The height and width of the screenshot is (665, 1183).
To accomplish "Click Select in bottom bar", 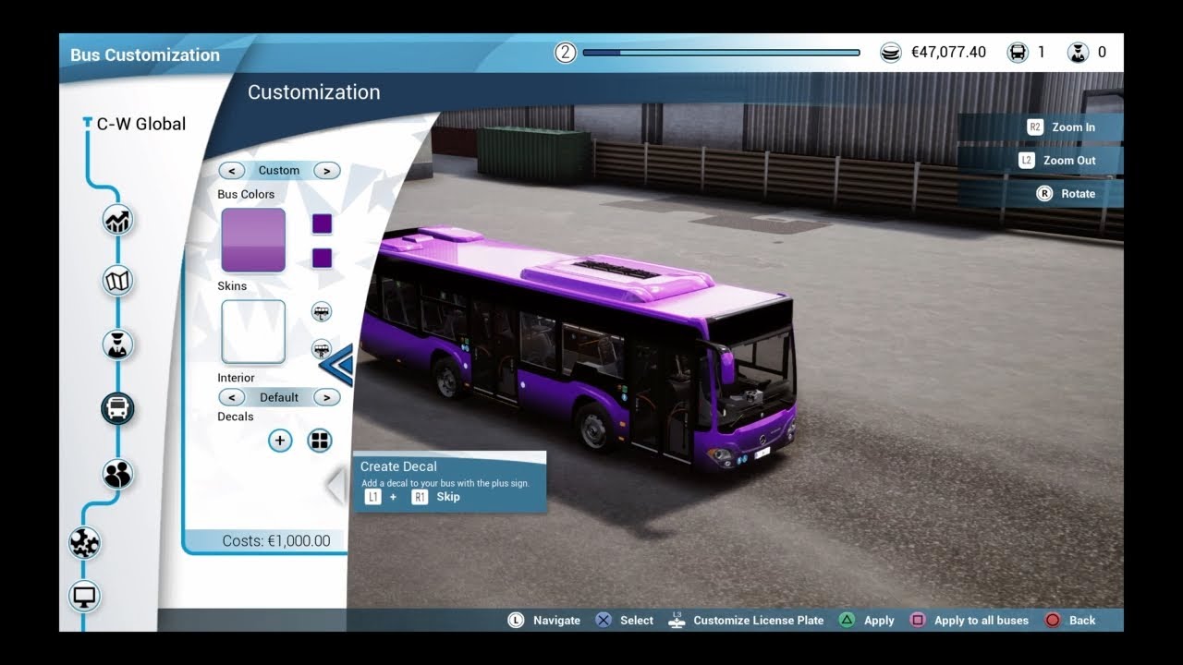I will [x=625, y=621].
